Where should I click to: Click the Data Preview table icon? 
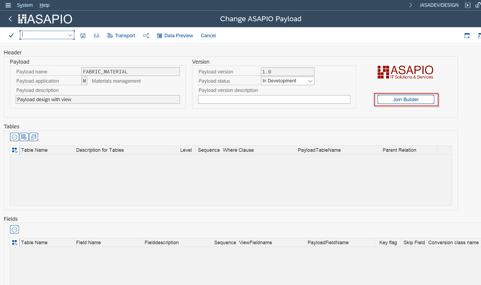pyautogui.click(x=160, y=36)
